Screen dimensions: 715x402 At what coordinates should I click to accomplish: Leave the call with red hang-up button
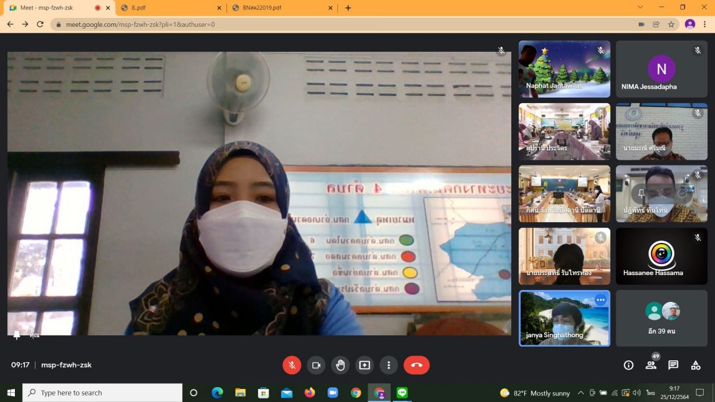pos(416,365)
